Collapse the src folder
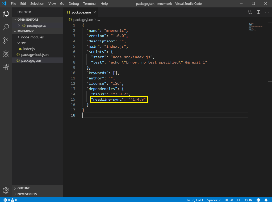The image size is (272, 202). (x=18, y=43)
